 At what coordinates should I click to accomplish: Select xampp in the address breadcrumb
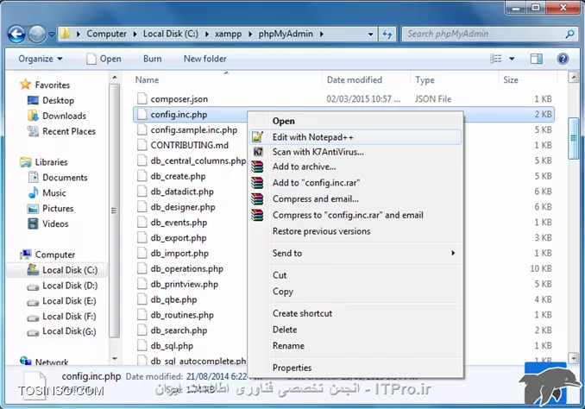pos(228,34)
